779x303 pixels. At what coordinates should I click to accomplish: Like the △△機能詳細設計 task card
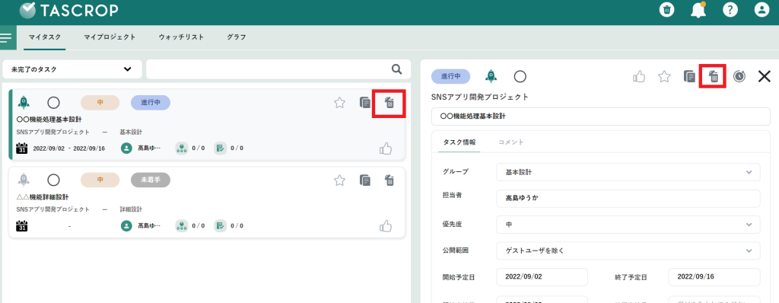[x=386, y=225]
